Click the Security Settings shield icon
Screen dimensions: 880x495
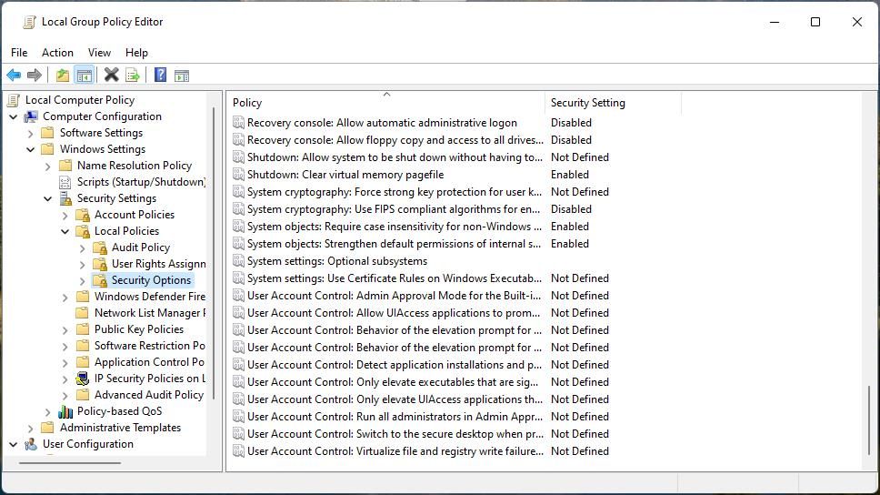click(65, 198)
